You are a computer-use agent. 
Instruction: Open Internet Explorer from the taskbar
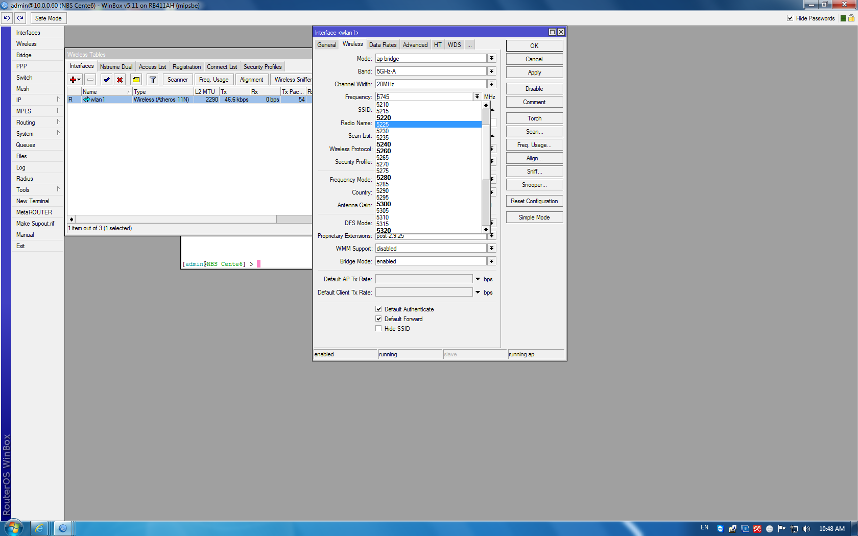click(39, 528)
